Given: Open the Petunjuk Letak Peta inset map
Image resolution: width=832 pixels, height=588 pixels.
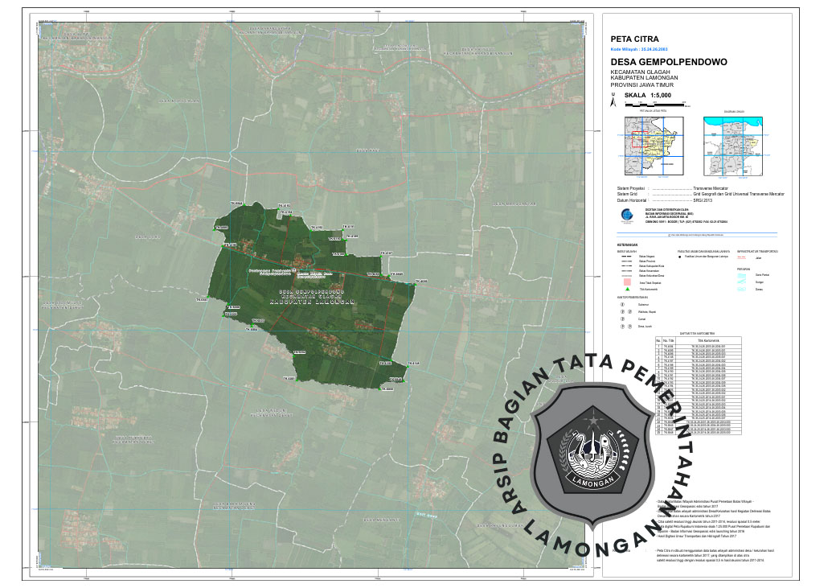Looking at the screenshot, I should (x=651, y=146).
